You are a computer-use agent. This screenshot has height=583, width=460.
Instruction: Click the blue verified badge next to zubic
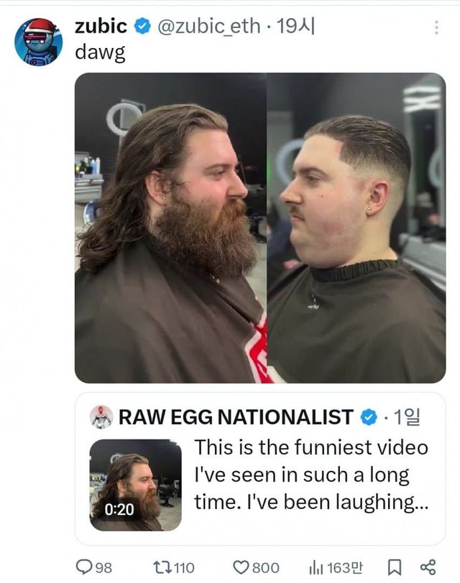[x=142, y=27]
